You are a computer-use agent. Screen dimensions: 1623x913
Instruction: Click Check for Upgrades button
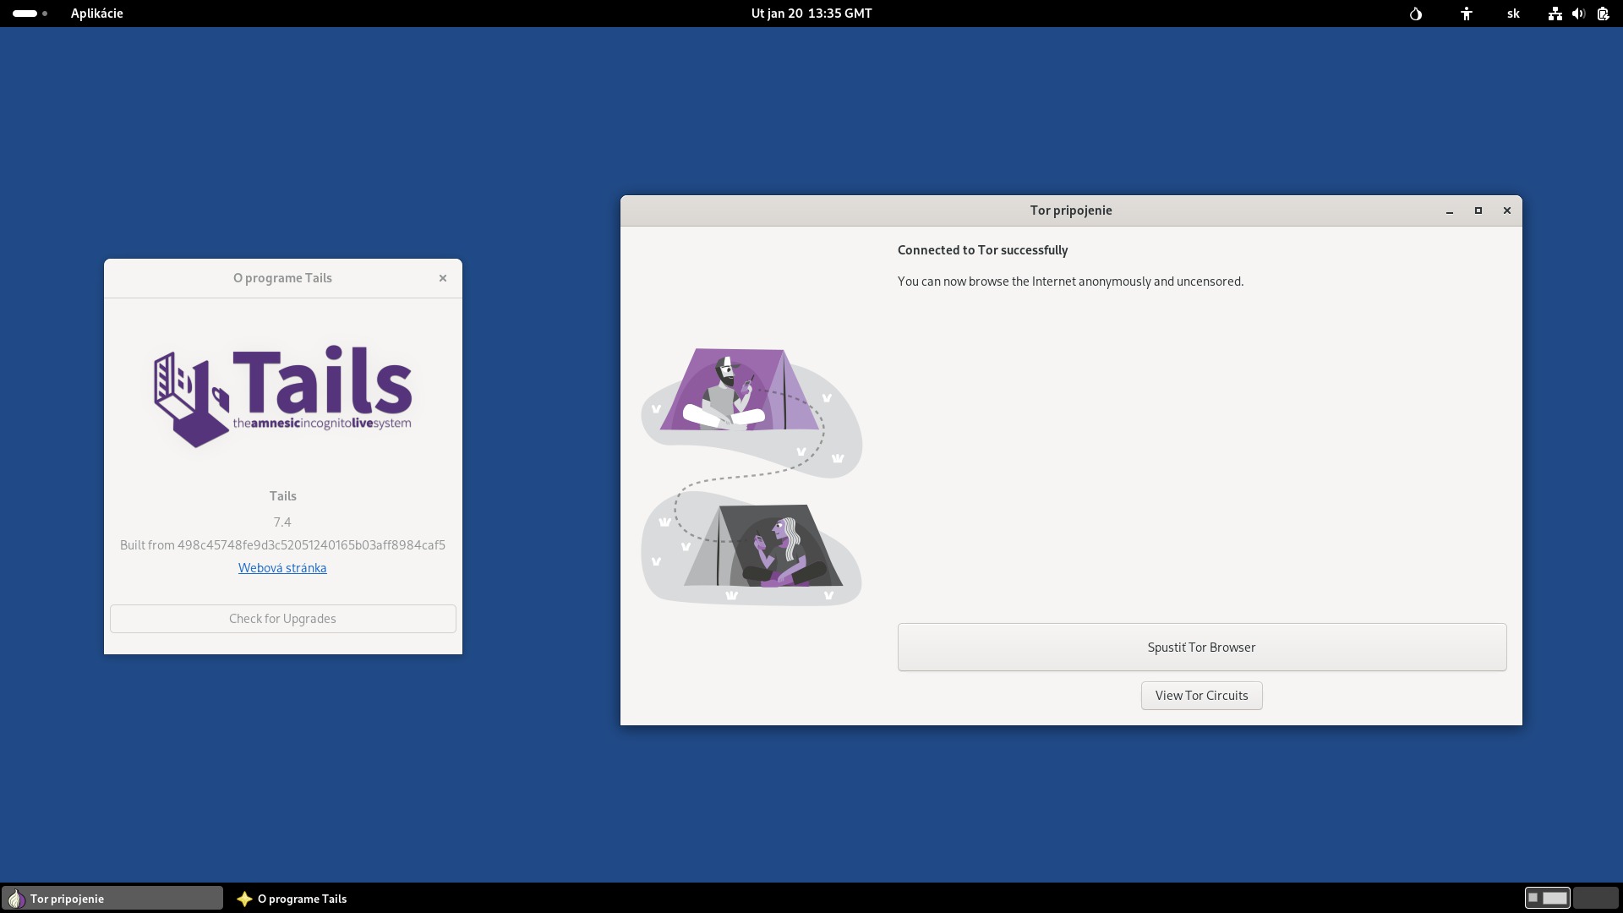tap(282, 619)
